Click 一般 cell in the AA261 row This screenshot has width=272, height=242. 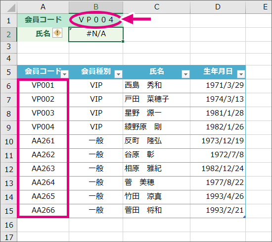click(96, 141)
